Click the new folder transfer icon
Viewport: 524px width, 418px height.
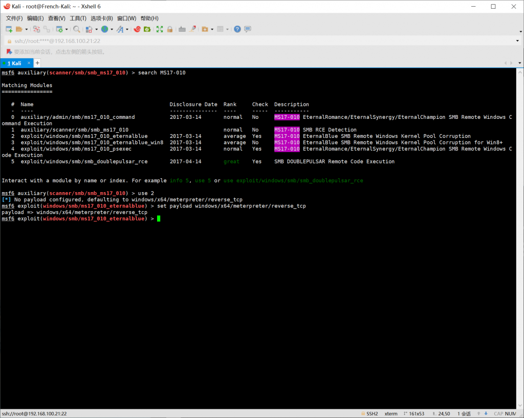[x=205, y=29]
